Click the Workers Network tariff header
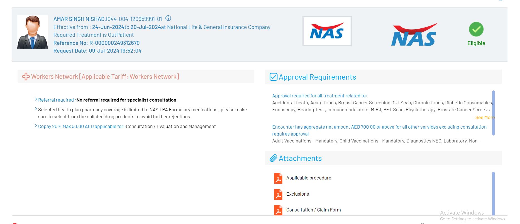Image resolution: width=520 pixels, height=224 pixels. point(105,77)
